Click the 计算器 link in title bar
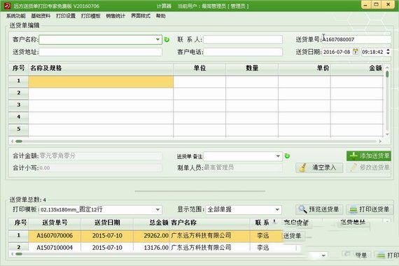 pyautogui.click(x=164, y=6)
